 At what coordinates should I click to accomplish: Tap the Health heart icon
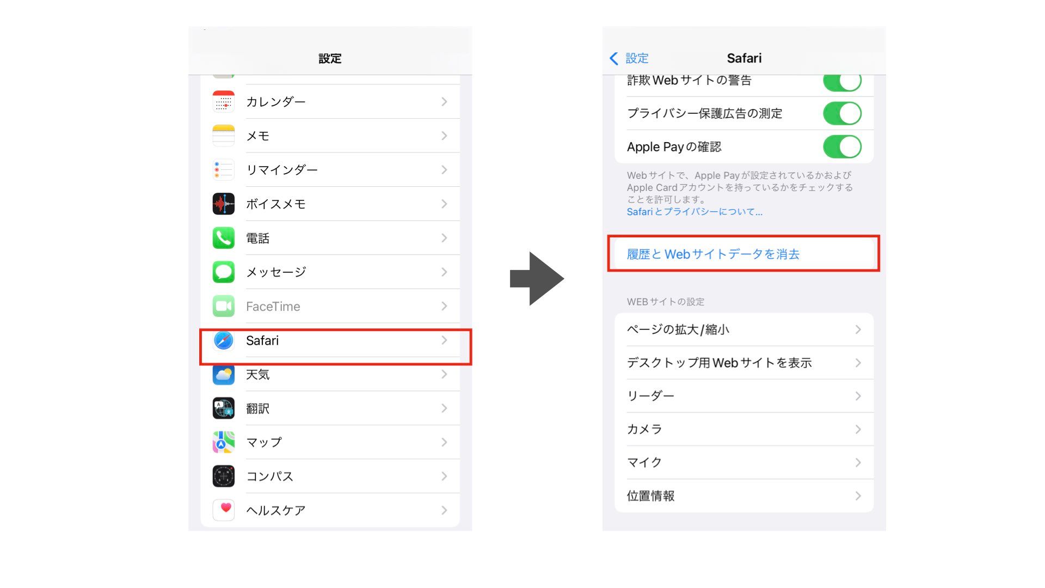point(223,510)
